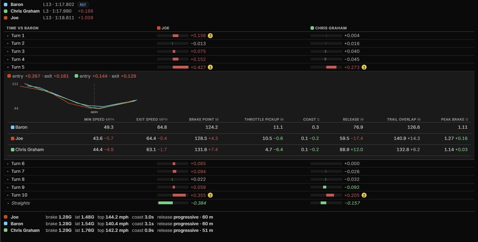Click the BRAKE POINT M column header
This screenshot has height=242, width=478.
click(x=203, y=120)
